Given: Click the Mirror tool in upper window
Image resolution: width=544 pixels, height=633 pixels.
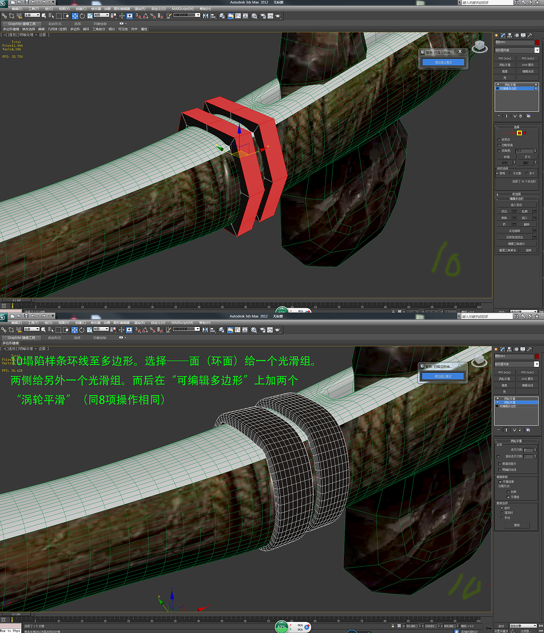Looking at the screenshot, I should point(206,16).
